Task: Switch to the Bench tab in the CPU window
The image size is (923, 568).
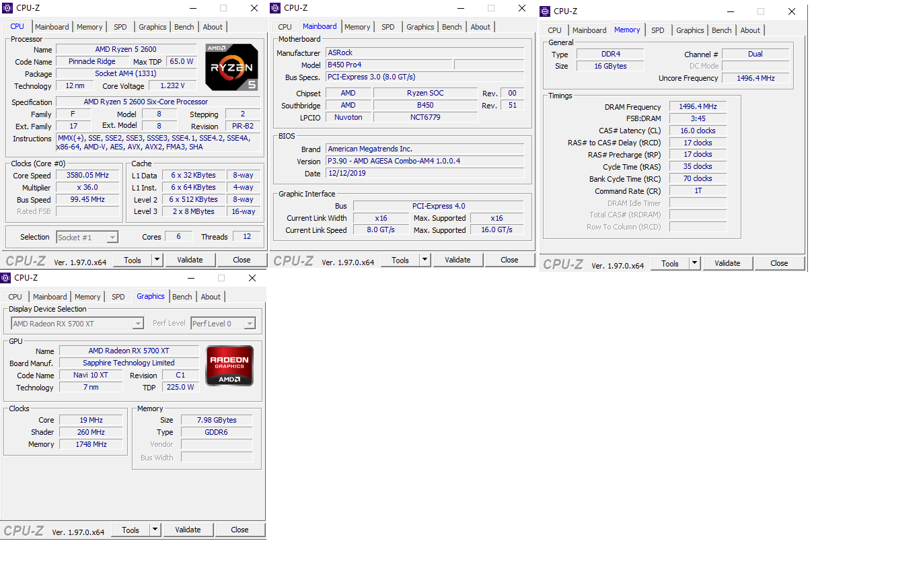Action: 184,27
